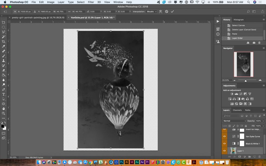
Task: Pick the Zoom tool in toolbar
Action: tap(4, 113)
